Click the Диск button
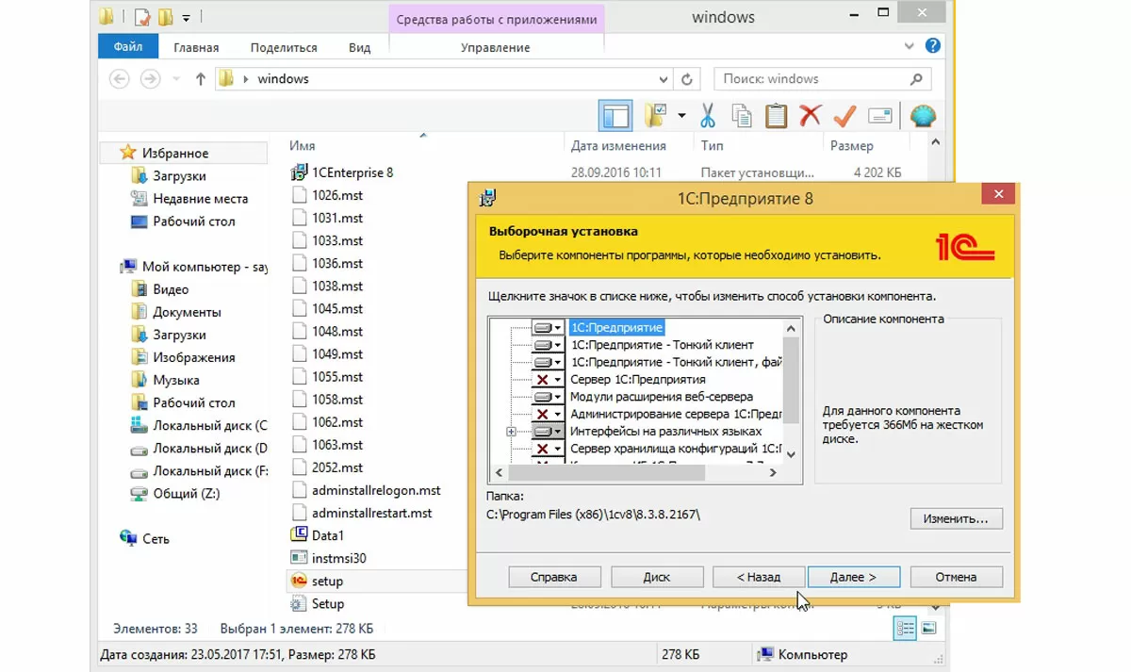Image resolution: width=1131 pixels, height=672 pixels. [657, 577]
